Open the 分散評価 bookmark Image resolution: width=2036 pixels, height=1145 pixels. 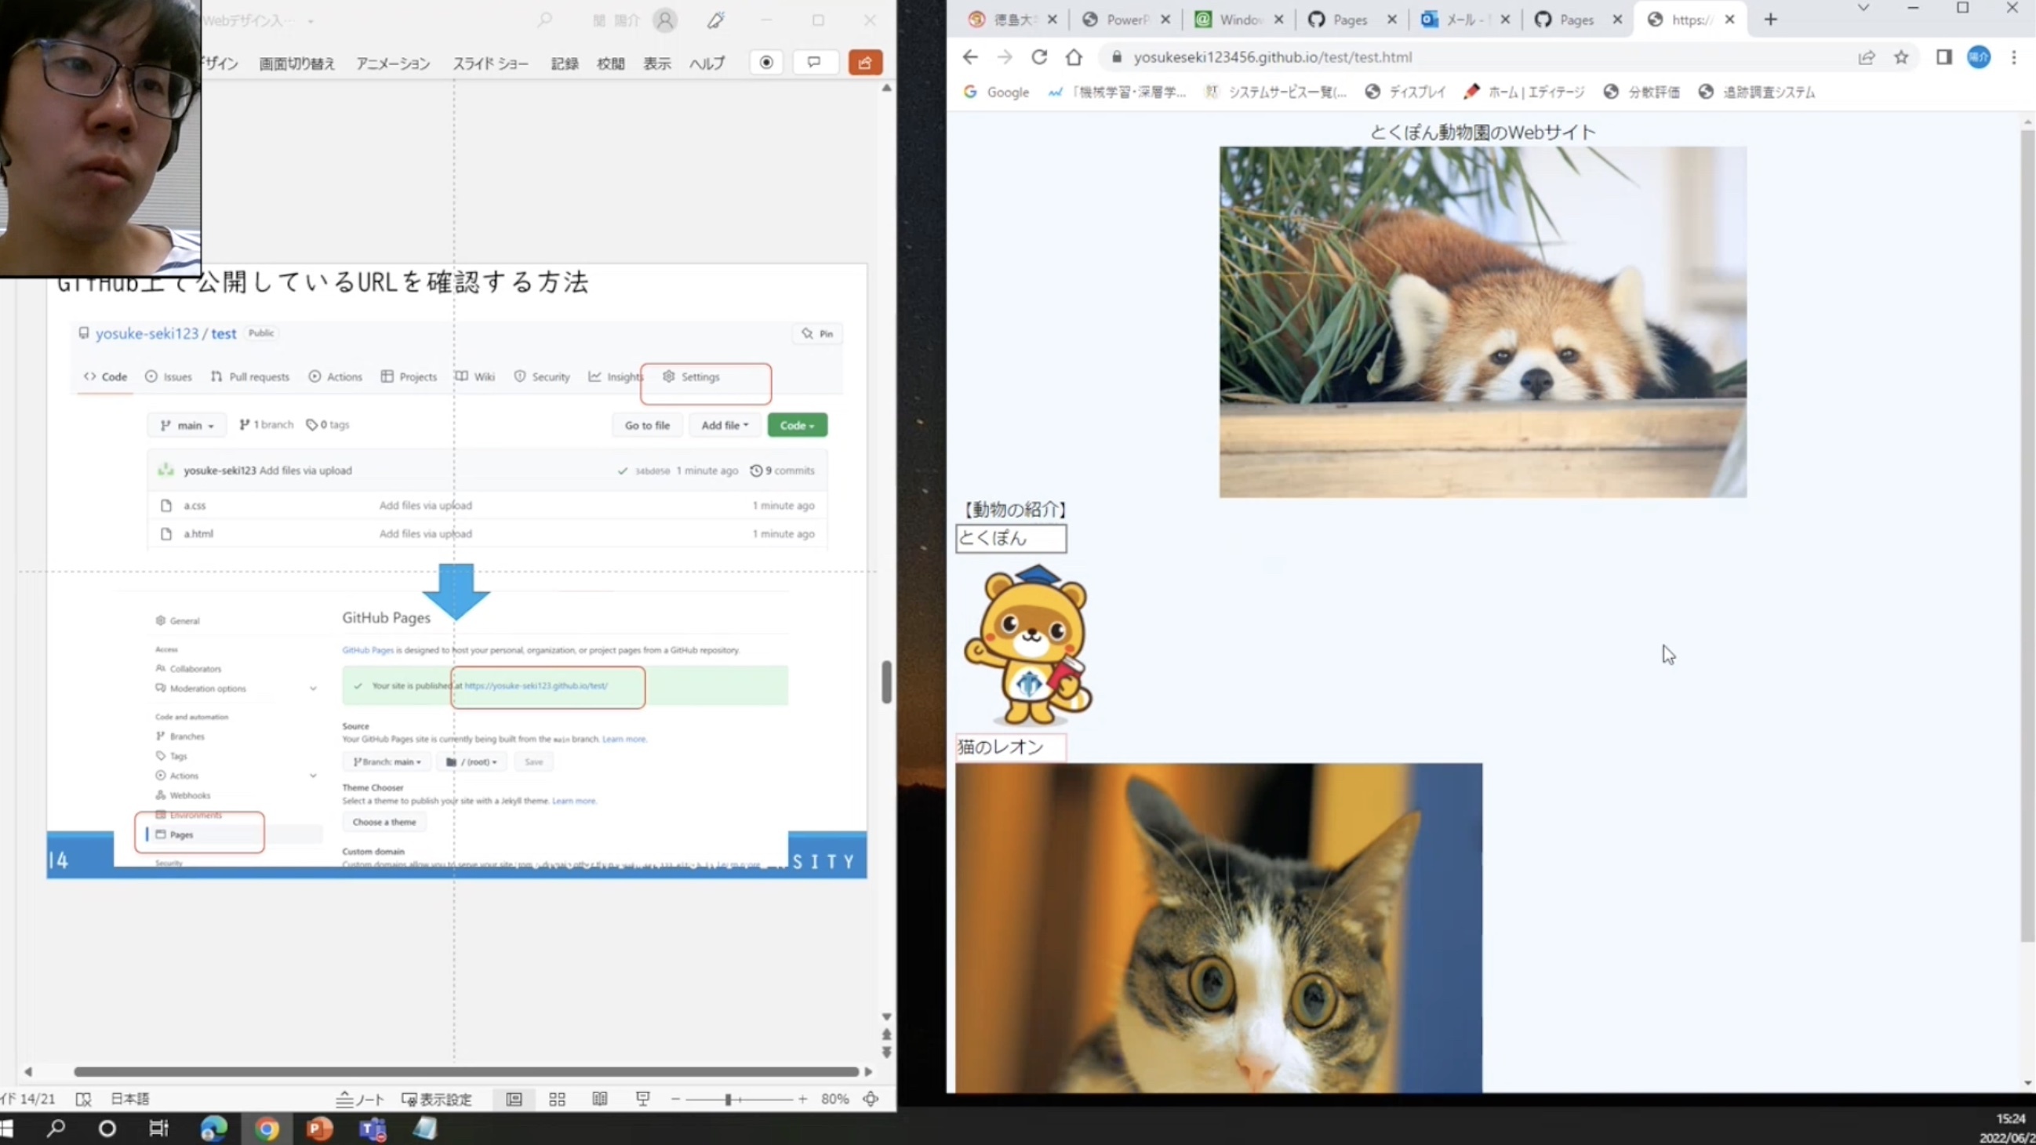pos(1642,93)
